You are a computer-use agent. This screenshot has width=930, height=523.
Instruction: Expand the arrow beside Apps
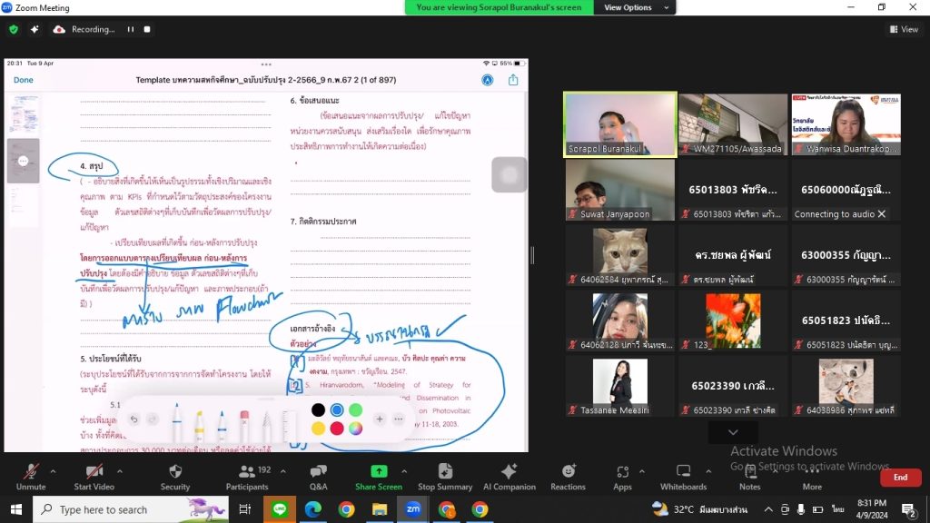coord(642,471)
